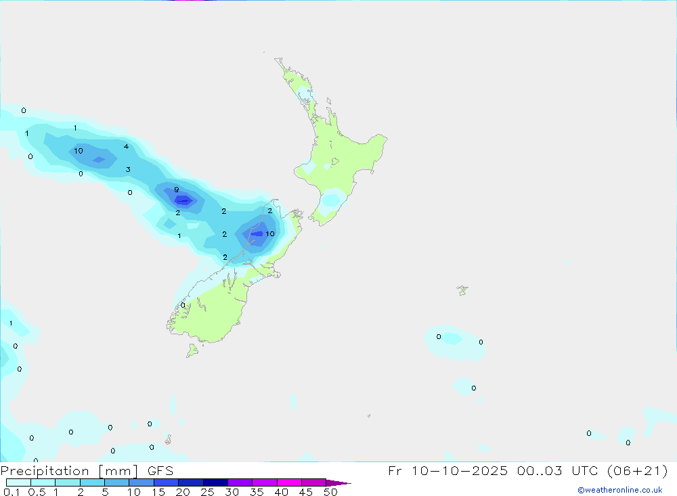Click the legend scale label '50'
The height and width of the screenshot is (496, 677).
[330, 492]
